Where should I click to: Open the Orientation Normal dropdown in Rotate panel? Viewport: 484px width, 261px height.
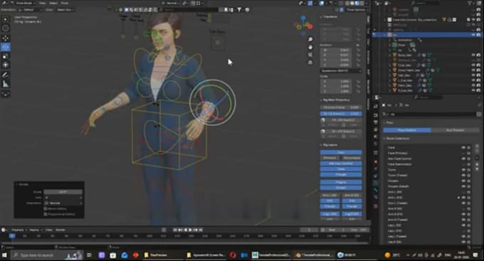(x=63, y=203)
